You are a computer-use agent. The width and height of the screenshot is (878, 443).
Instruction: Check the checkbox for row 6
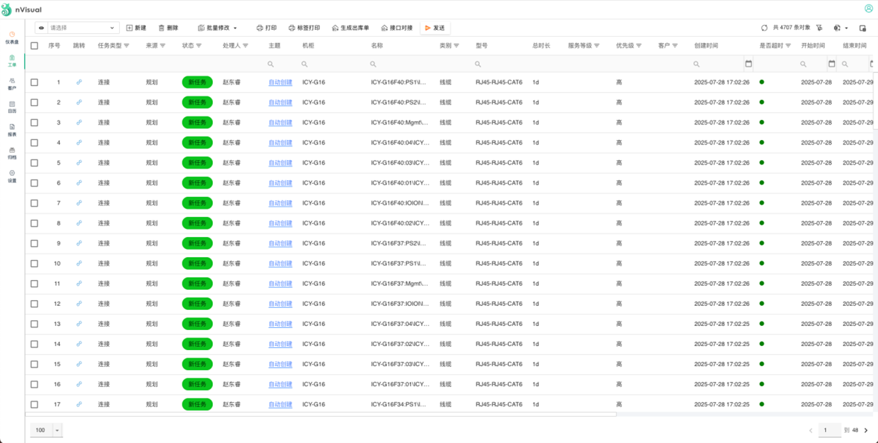(34, 183)
